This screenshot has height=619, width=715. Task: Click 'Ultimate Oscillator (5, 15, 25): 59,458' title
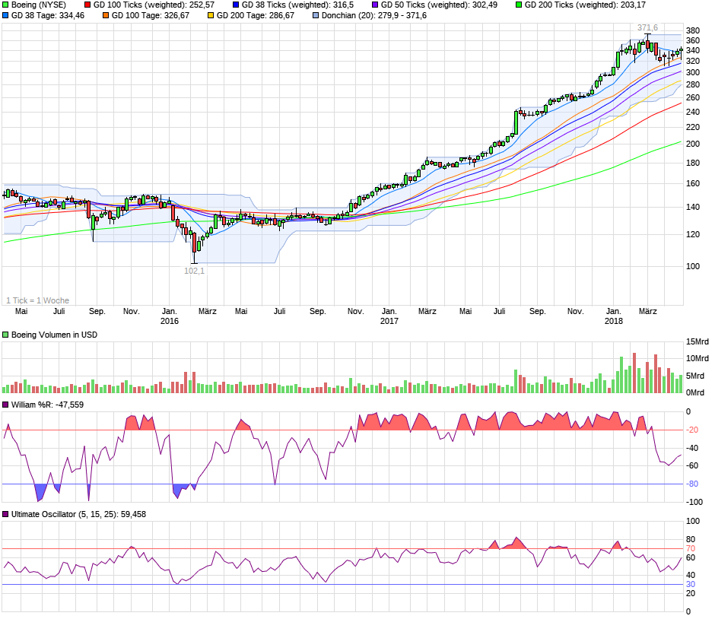(78, 514)
